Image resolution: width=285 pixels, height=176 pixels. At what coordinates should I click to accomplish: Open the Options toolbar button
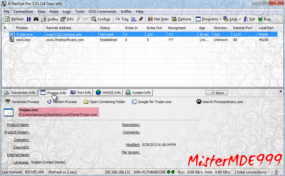181,19
